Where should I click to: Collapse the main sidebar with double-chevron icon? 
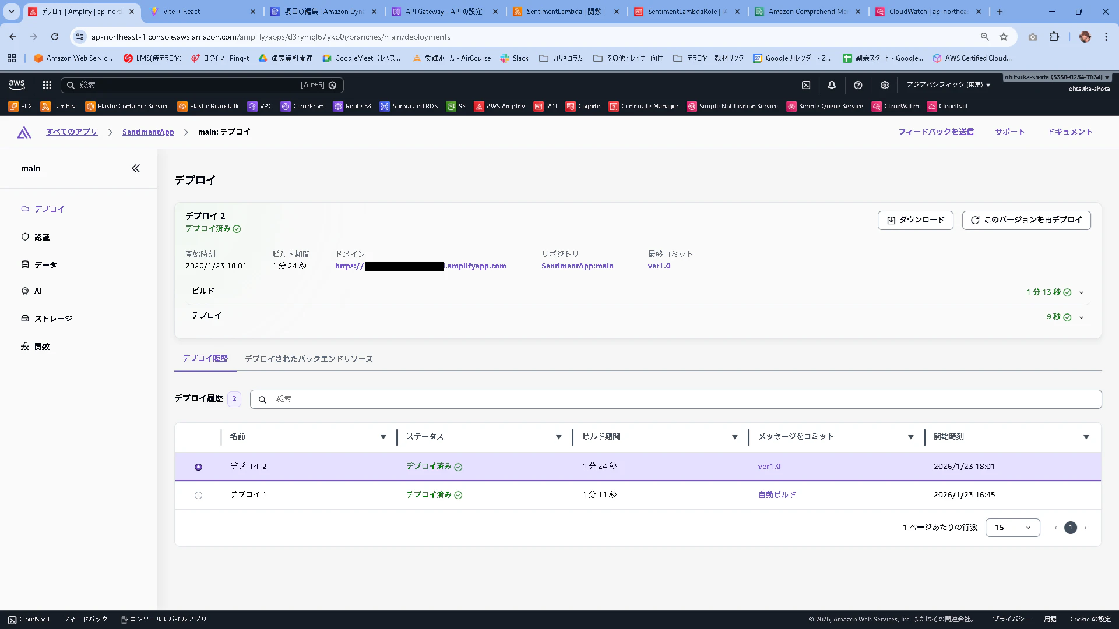(136, 168)
